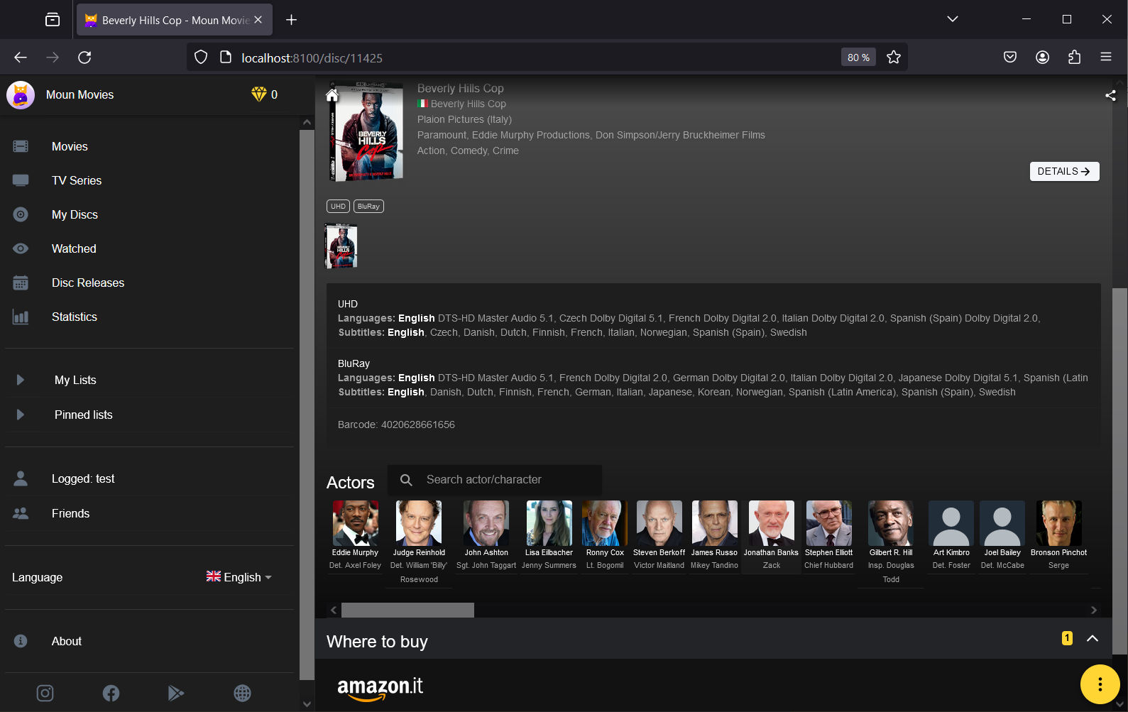Collapse the Where to buy section
The image size is (1128, 712).
[1093, 638]
